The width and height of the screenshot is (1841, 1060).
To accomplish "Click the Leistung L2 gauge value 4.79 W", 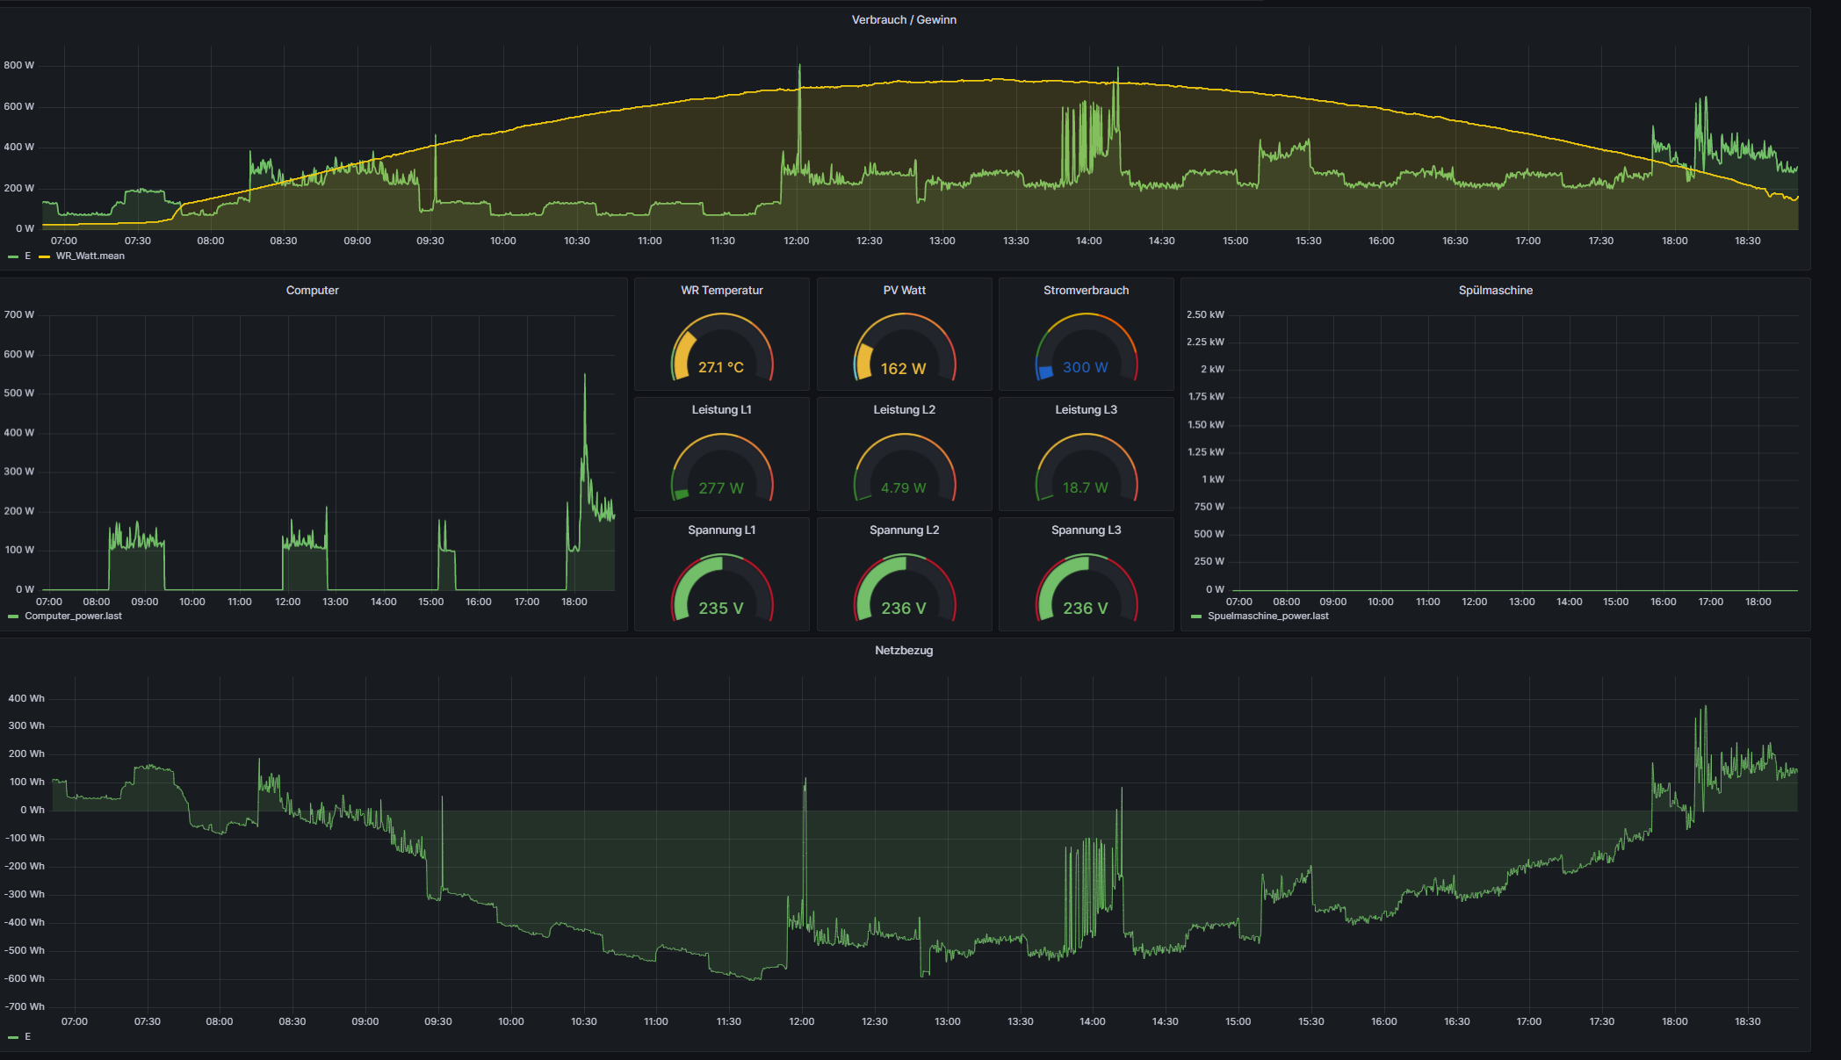I will pos(904,487).
